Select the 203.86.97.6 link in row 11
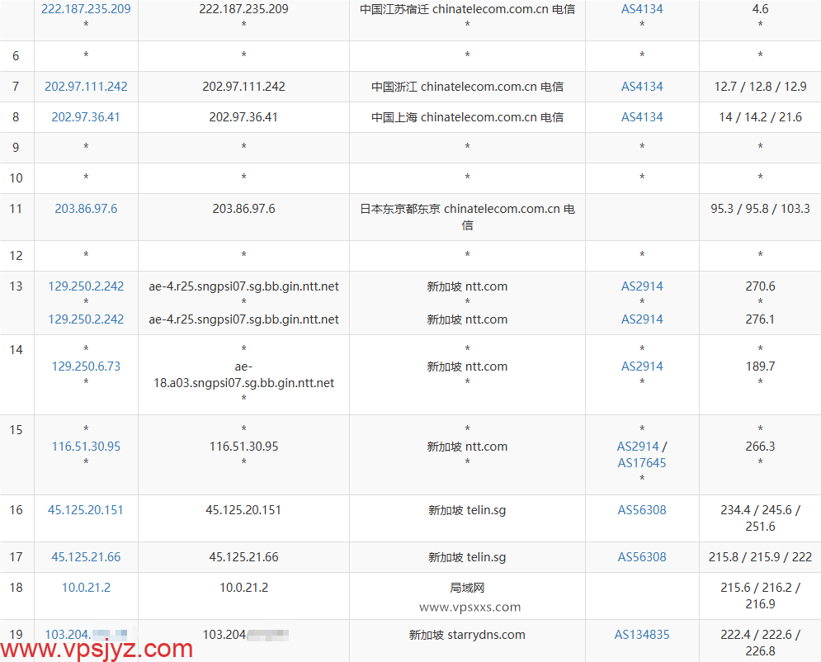Screen dimensions: 821x662 (x=86, y=209)
